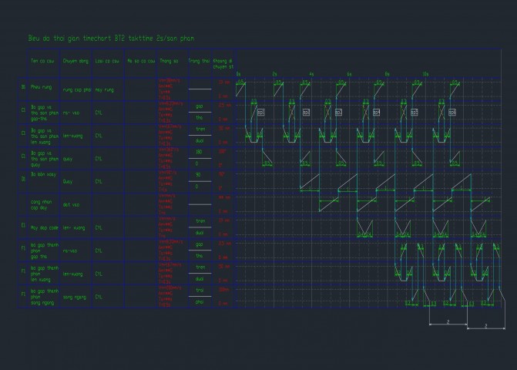The height and width of the screenshot is (370, 517).
Task: Select the 'phai' state label
Action: tap(199, 301)
